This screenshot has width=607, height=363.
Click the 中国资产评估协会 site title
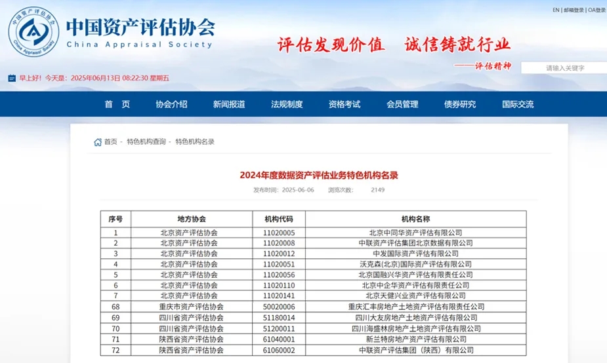click(x=140, y=27)
